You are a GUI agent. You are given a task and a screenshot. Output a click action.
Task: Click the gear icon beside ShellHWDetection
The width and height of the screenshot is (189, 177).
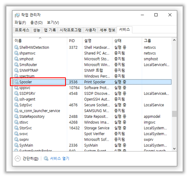(16, 47)
